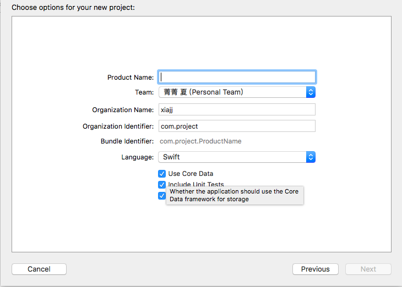402x287 pixels.
Task: Expand the Language dropdown set to Swift
Action: point(232,157)
